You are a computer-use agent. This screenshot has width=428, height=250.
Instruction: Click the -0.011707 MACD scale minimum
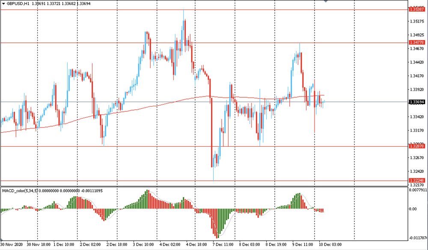pos(418,238)
